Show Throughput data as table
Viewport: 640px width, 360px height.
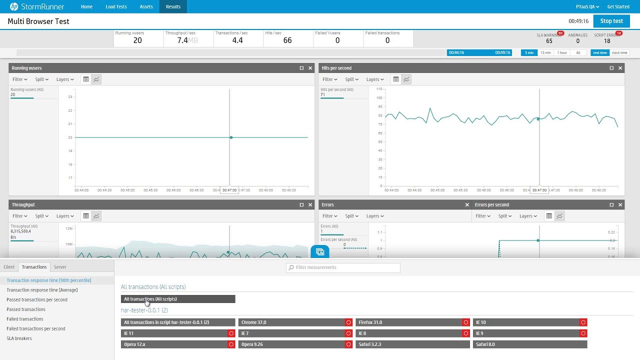click(x=86, y=216)
